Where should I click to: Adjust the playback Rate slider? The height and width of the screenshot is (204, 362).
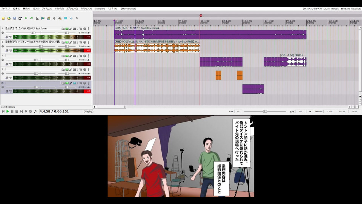coord(265,111)
